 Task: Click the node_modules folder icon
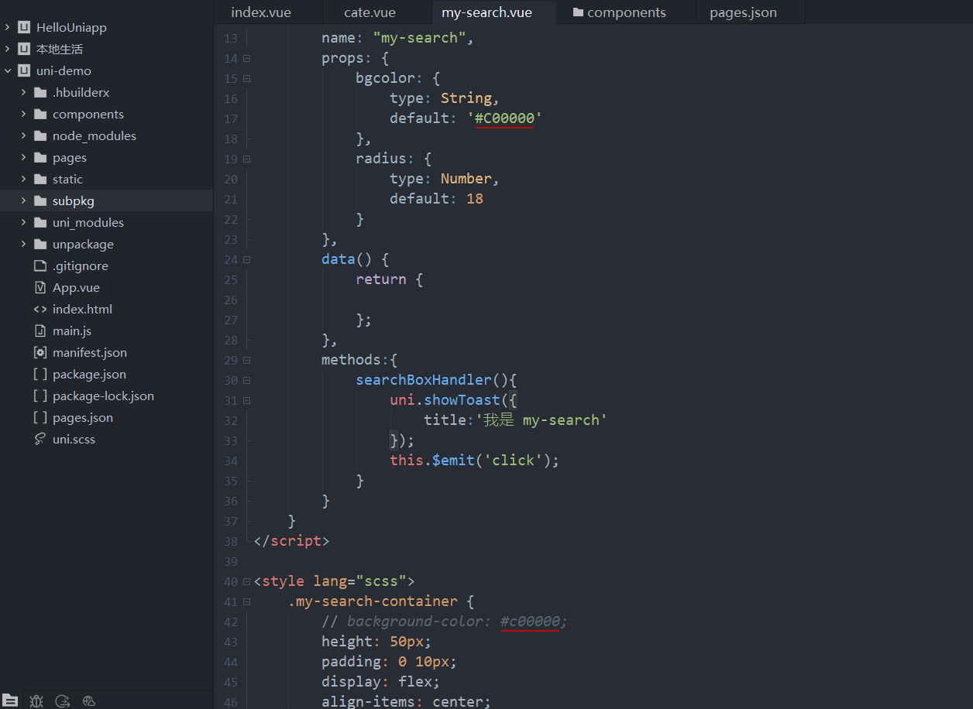[x=40, y=135]
